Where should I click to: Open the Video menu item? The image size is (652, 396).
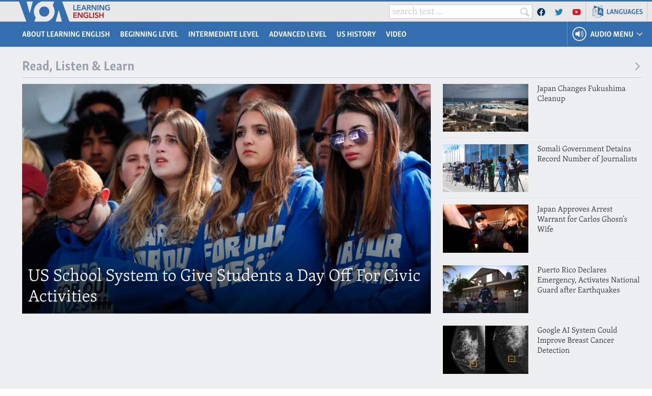(396, 34)
